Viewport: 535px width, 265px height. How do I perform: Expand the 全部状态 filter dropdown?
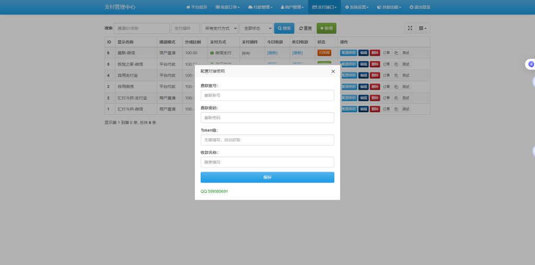256,28
